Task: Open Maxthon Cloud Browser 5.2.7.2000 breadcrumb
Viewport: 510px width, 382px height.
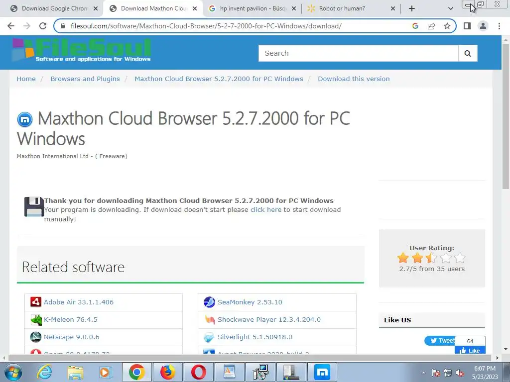Action: pyautogui.click(x=219, y=79)
